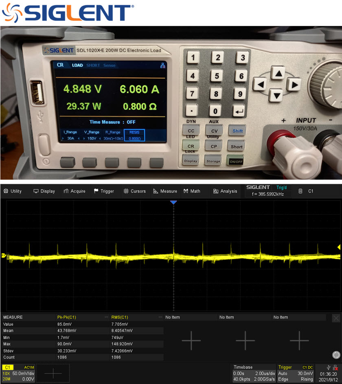This screenshot has width=342, height=384.
Task: Open the Measure menu
Action: click(x=165, y=191)
